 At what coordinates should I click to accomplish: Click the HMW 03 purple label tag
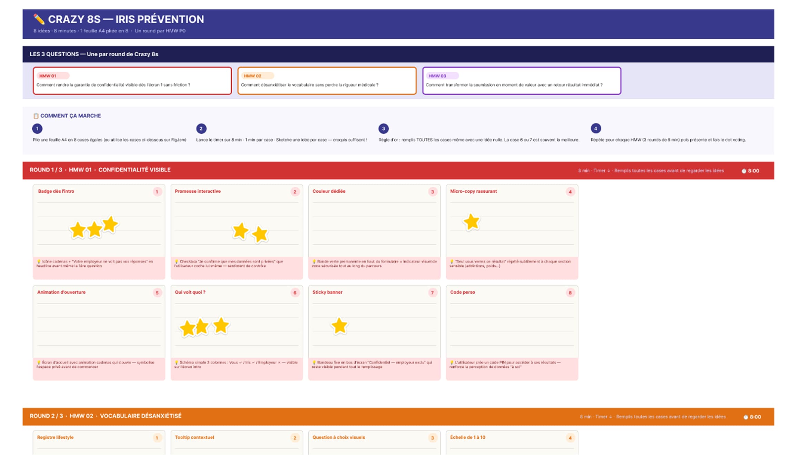[x=443, y=76]
